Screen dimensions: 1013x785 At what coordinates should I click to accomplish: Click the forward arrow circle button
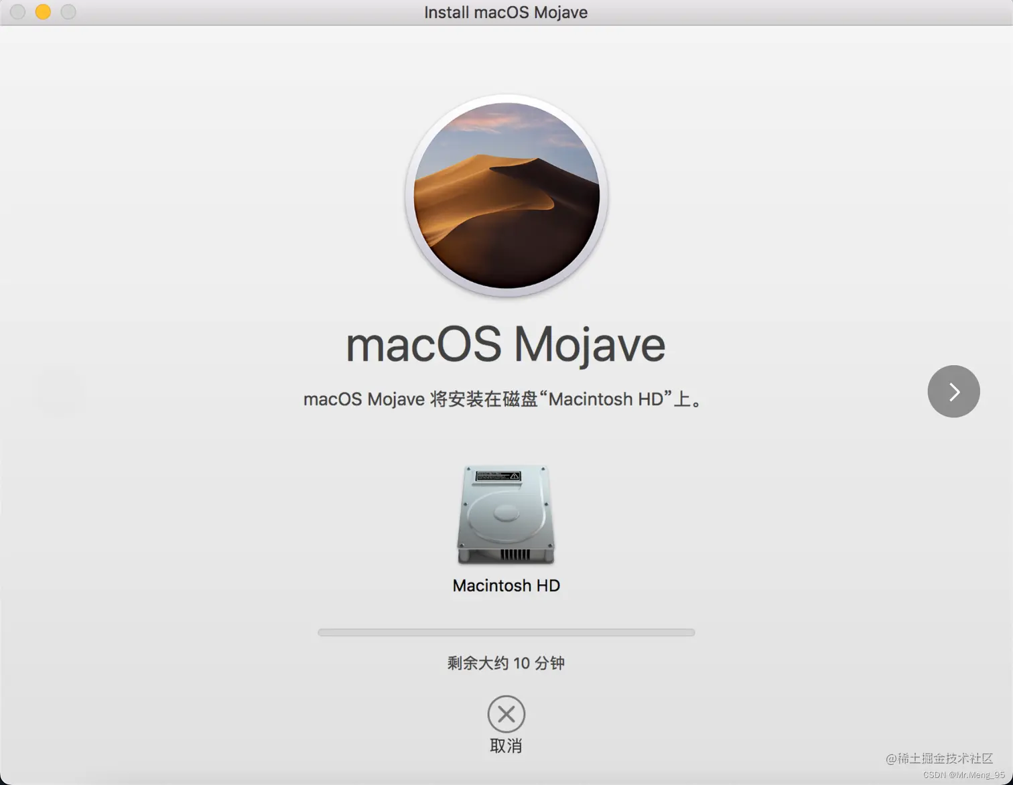[953, 391]
